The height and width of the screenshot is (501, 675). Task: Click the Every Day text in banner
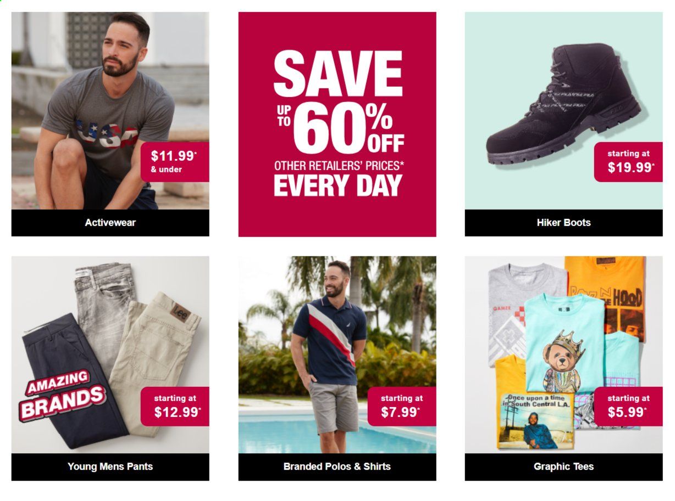tap(337, 185)
